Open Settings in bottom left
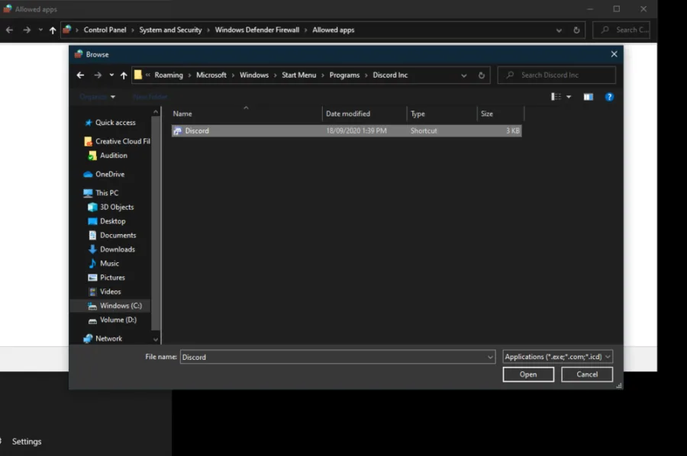The height and width of the screenshot is (456, 687). 27,442
